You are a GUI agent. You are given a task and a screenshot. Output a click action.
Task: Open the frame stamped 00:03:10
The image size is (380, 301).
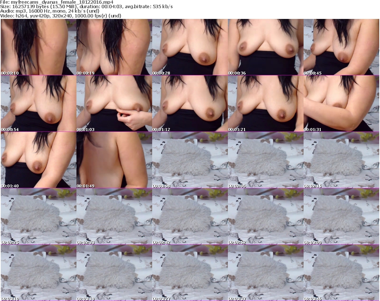point(39,273)
